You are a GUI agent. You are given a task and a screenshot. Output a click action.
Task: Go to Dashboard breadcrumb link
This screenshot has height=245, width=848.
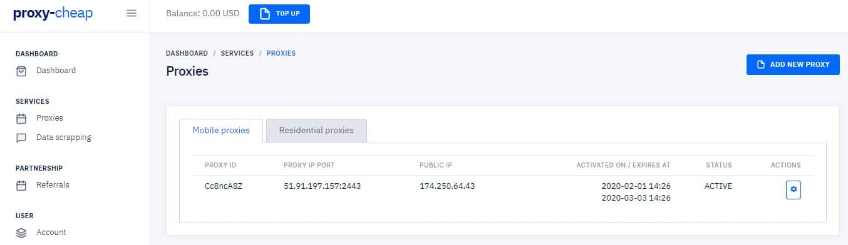tap(187, 53)
